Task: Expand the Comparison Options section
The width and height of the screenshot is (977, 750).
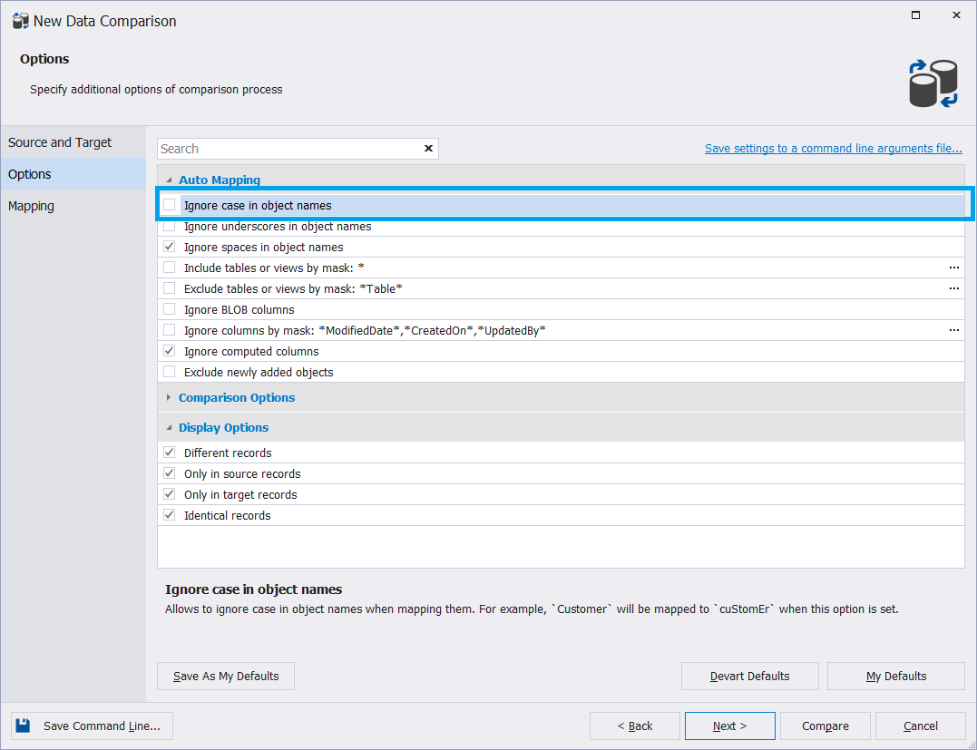Action: coord(169,397)
